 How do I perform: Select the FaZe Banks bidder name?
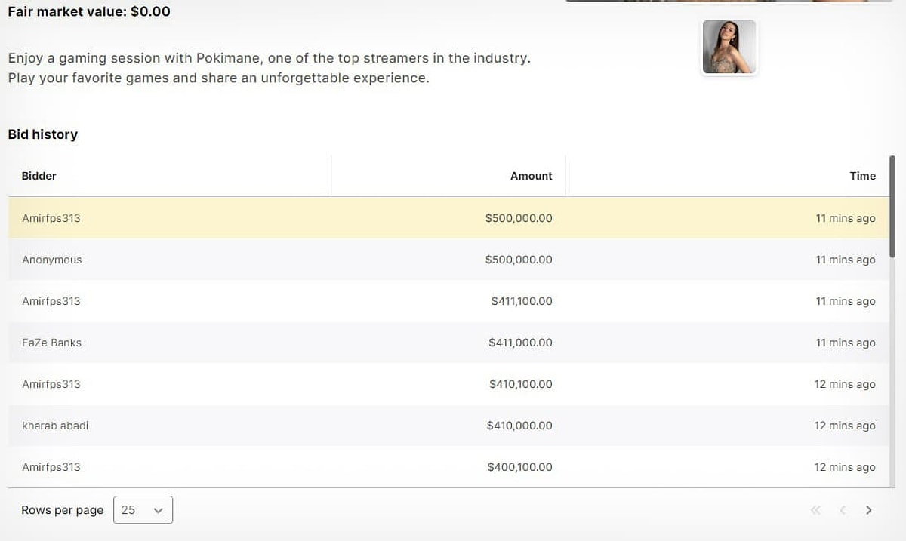pyautogui.click(x=51, y=343)
